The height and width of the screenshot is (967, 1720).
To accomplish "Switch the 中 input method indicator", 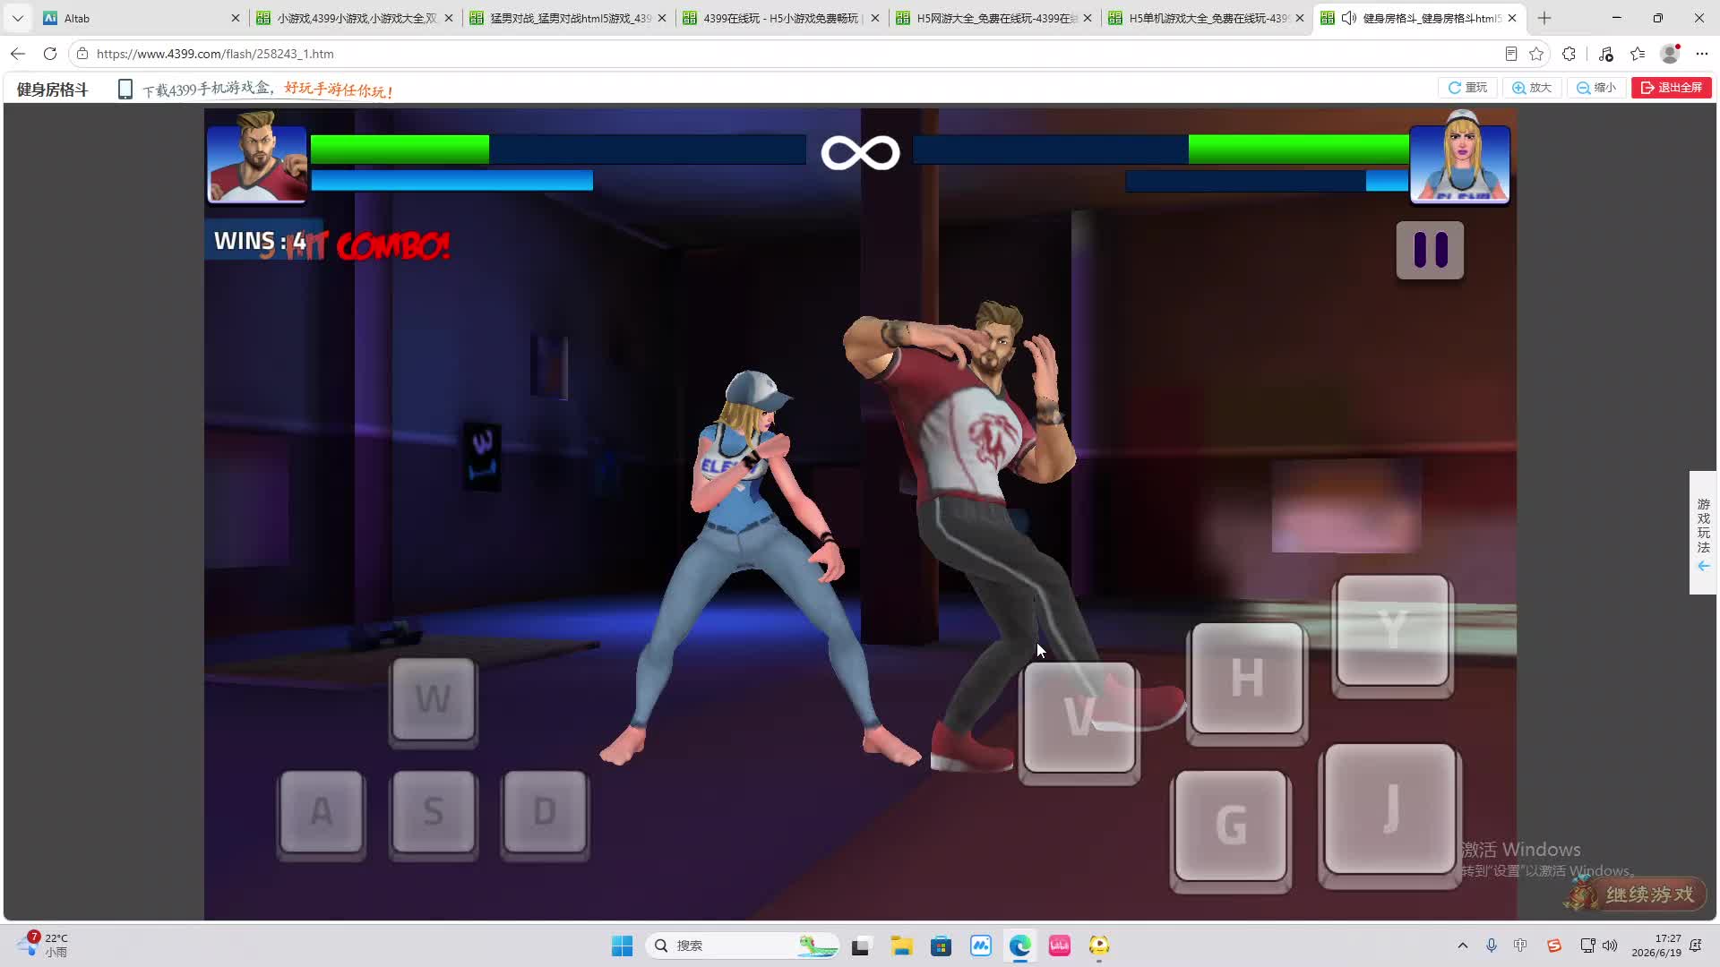I will click(x=1520, y=946).
